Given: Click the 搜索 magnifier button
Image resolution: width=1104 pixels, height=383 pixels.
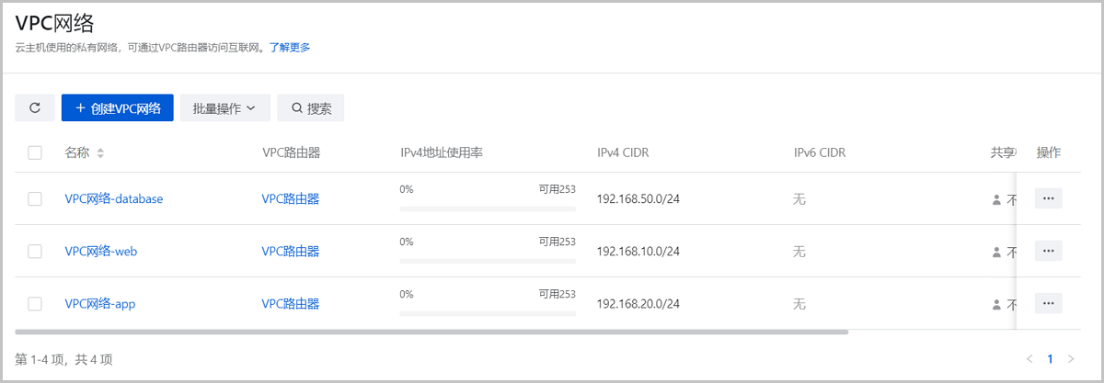Looking at the screenshot, I should coord(311,107).
